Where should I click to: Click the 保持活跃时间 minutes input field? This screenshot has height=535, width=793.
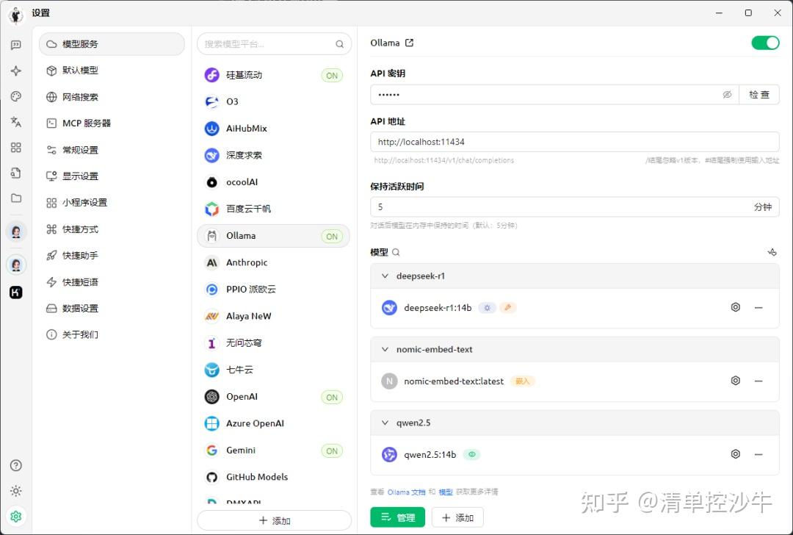point(574,207)
